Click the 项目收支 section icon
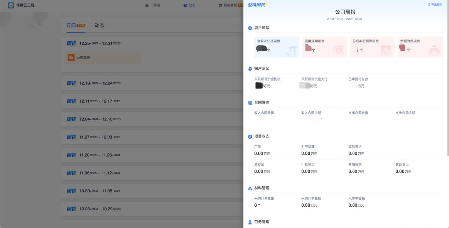 tap(249, 136)
